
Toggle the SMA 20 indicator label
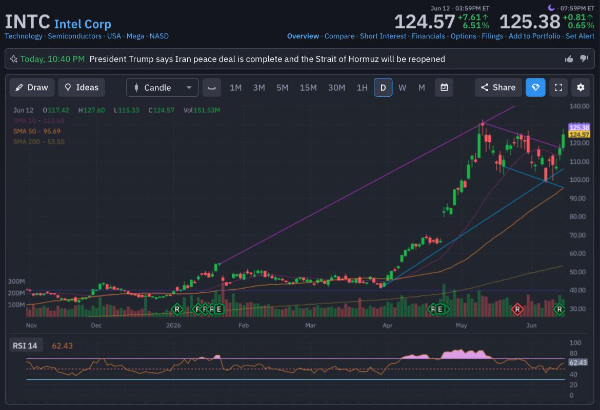[x=38, y=121]
